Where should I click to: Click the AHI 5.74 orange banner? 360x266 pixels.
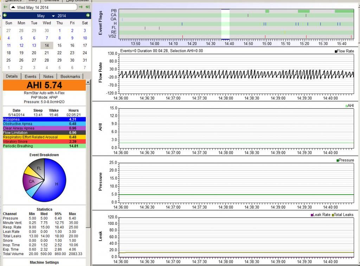[x=44, y=85]
